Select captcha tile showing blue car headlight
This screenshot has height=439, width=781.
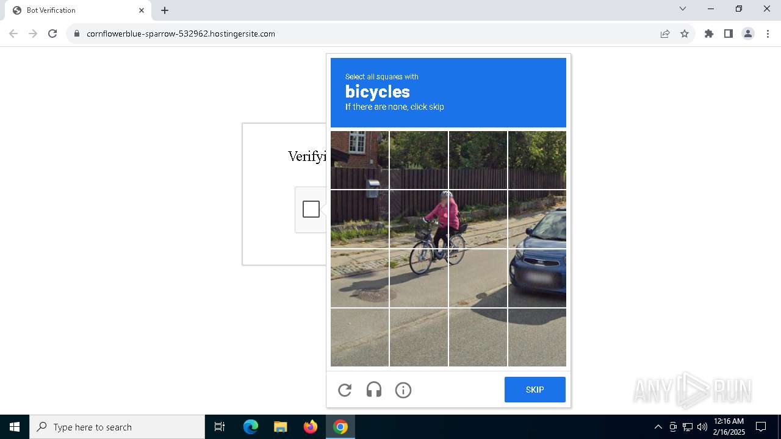point(537,279)
